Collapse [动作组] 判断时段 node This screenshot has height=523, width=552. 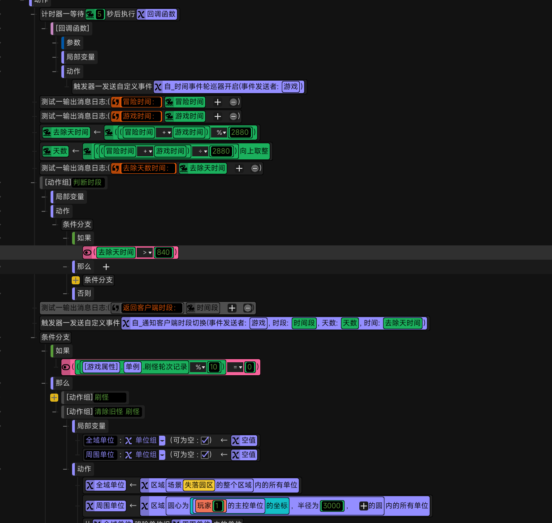(x=33, y=183)
